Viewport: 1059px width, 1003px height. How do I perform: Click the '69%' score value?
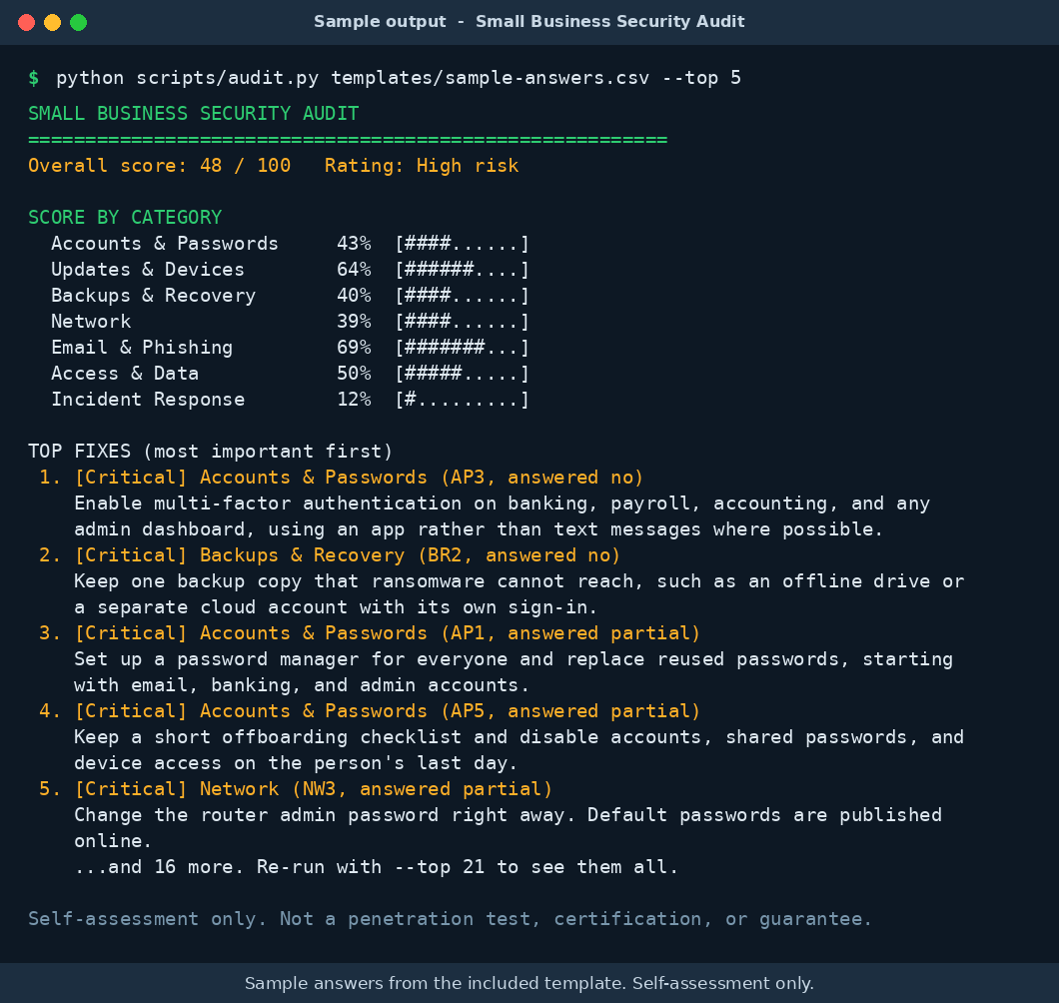[x=354, y=348]
